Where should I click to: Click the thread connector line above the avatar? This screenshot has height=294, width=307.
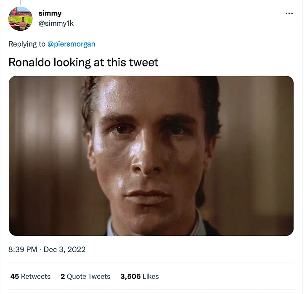click(x=20, y=3)
